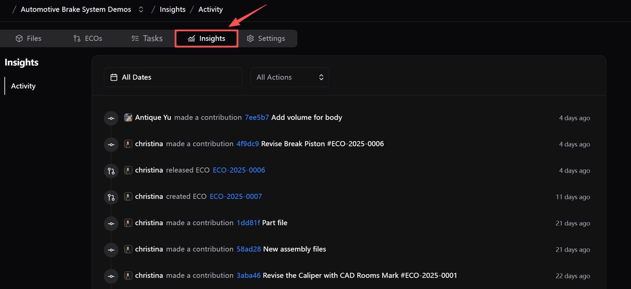Image resolution: width=631 pixels, height=289 pixels.
Task: Click Antique Yu's avatar
Action: tap(128, 118)
